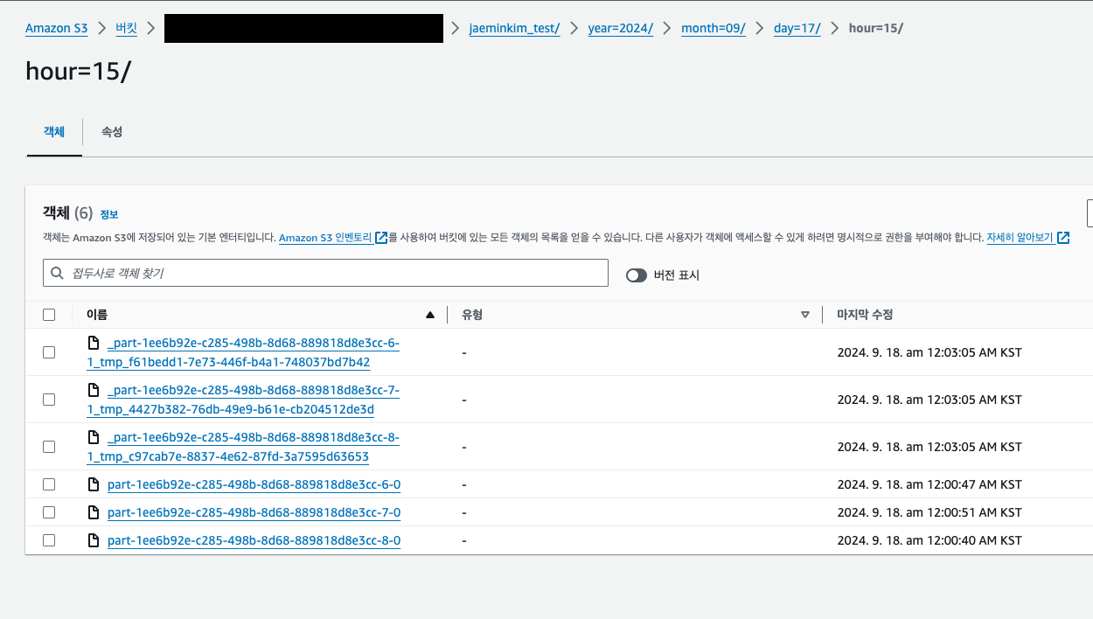This screenshot has width=1093, height=619.
Task: Click the file icon of part-...-7-0 row
Action: pyautogui.click(x=94, y=512)
